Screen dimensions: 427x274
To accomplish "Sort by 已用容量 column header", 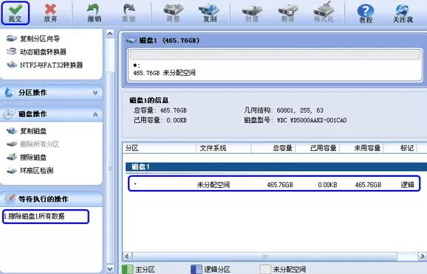I will 317,148.
